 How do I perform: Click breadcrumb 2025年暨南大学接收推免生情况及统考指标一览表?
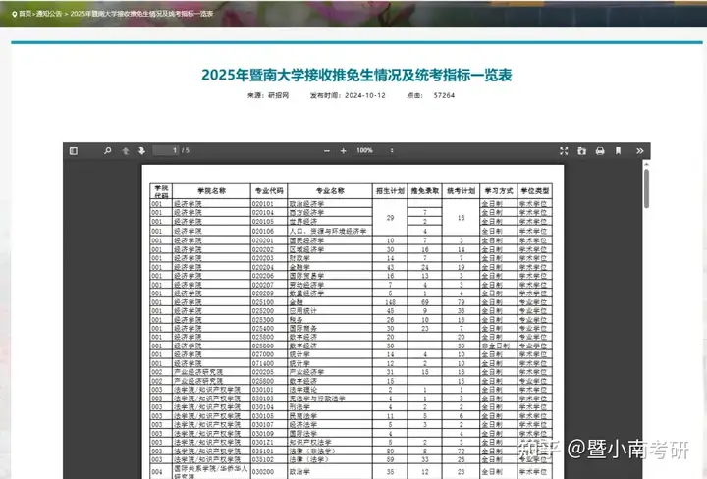[x=141, y=14]
